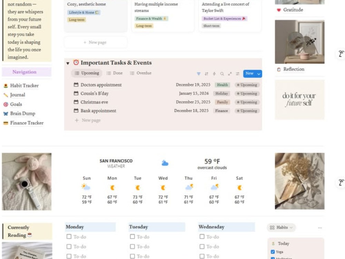Click the red alarm clock icon
This screenshot has width=345, height=259.
point(76,62)
